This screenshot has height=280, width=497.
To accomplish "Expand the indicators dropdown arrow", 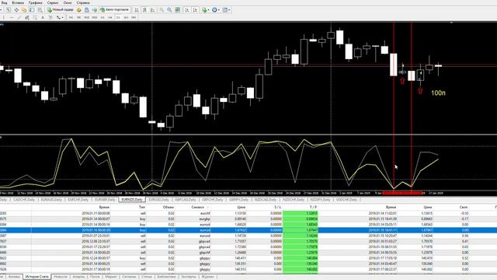I will pos(208,10).
